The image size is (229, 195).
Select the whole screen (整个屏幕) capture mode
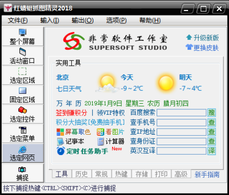coord(22,37)
